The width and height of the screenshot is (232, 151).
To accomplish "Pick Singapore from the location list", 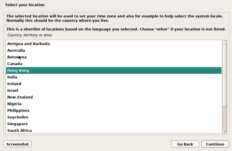I will pos(17,124).
